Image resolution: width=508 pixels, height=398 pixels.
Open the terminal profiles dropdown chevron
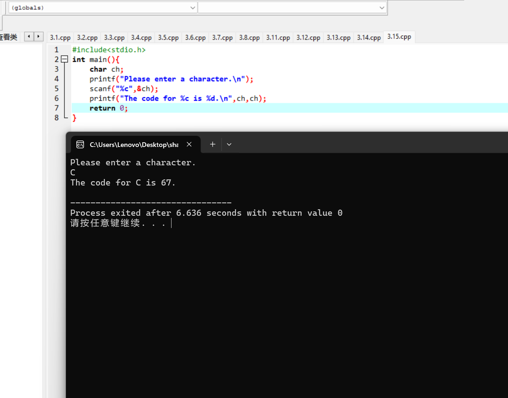point(229,144)
